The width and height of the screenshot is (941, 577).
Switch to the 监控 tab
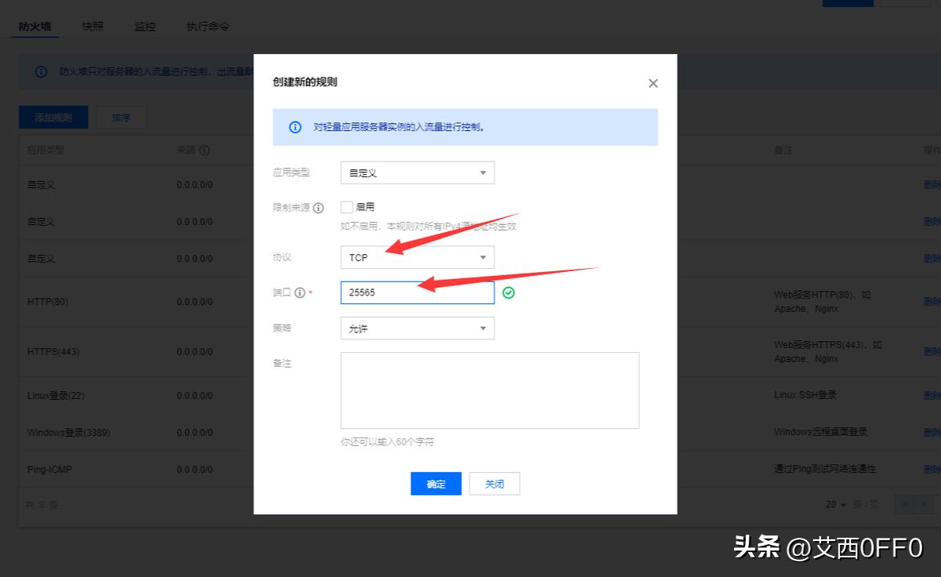pyautogui.click(x=144, y=25)
